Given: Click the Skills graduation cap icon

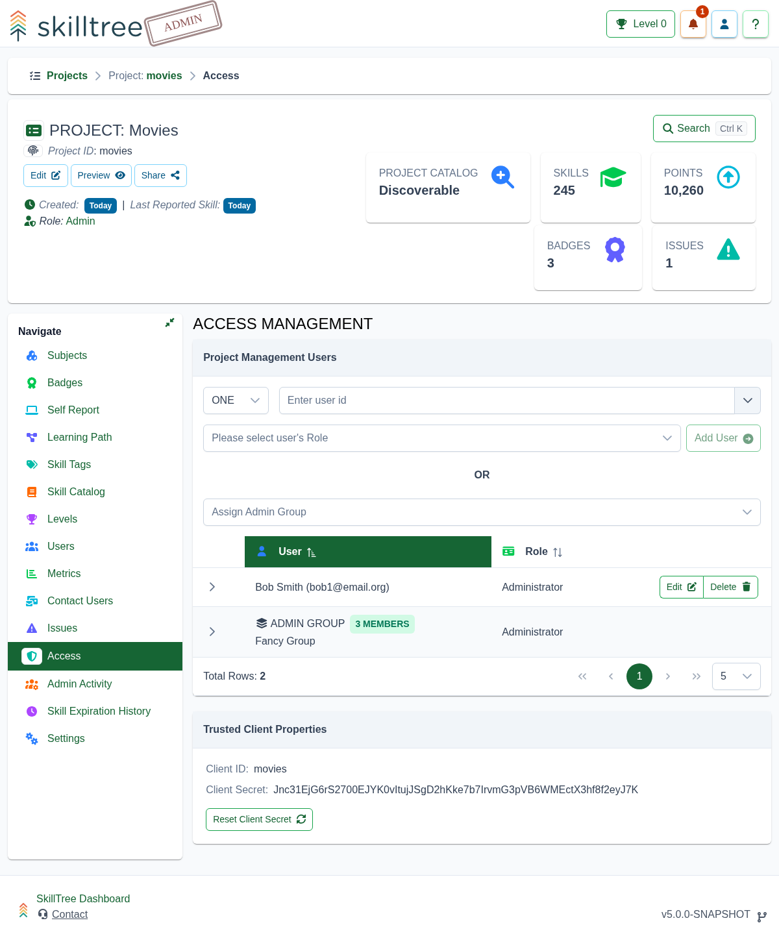Looking at the screenshot, I should [x=613, y=177].
